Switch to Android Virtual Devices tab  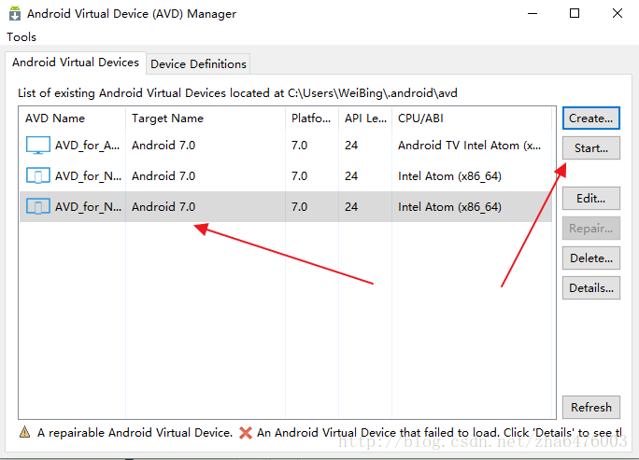pos(76,63)
